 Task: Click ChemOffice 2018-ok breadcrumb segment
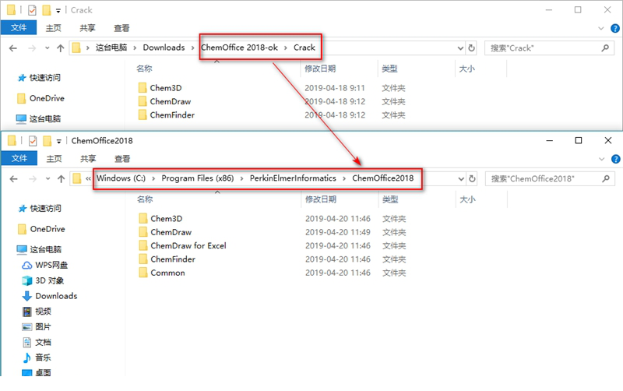pos(239,48)
